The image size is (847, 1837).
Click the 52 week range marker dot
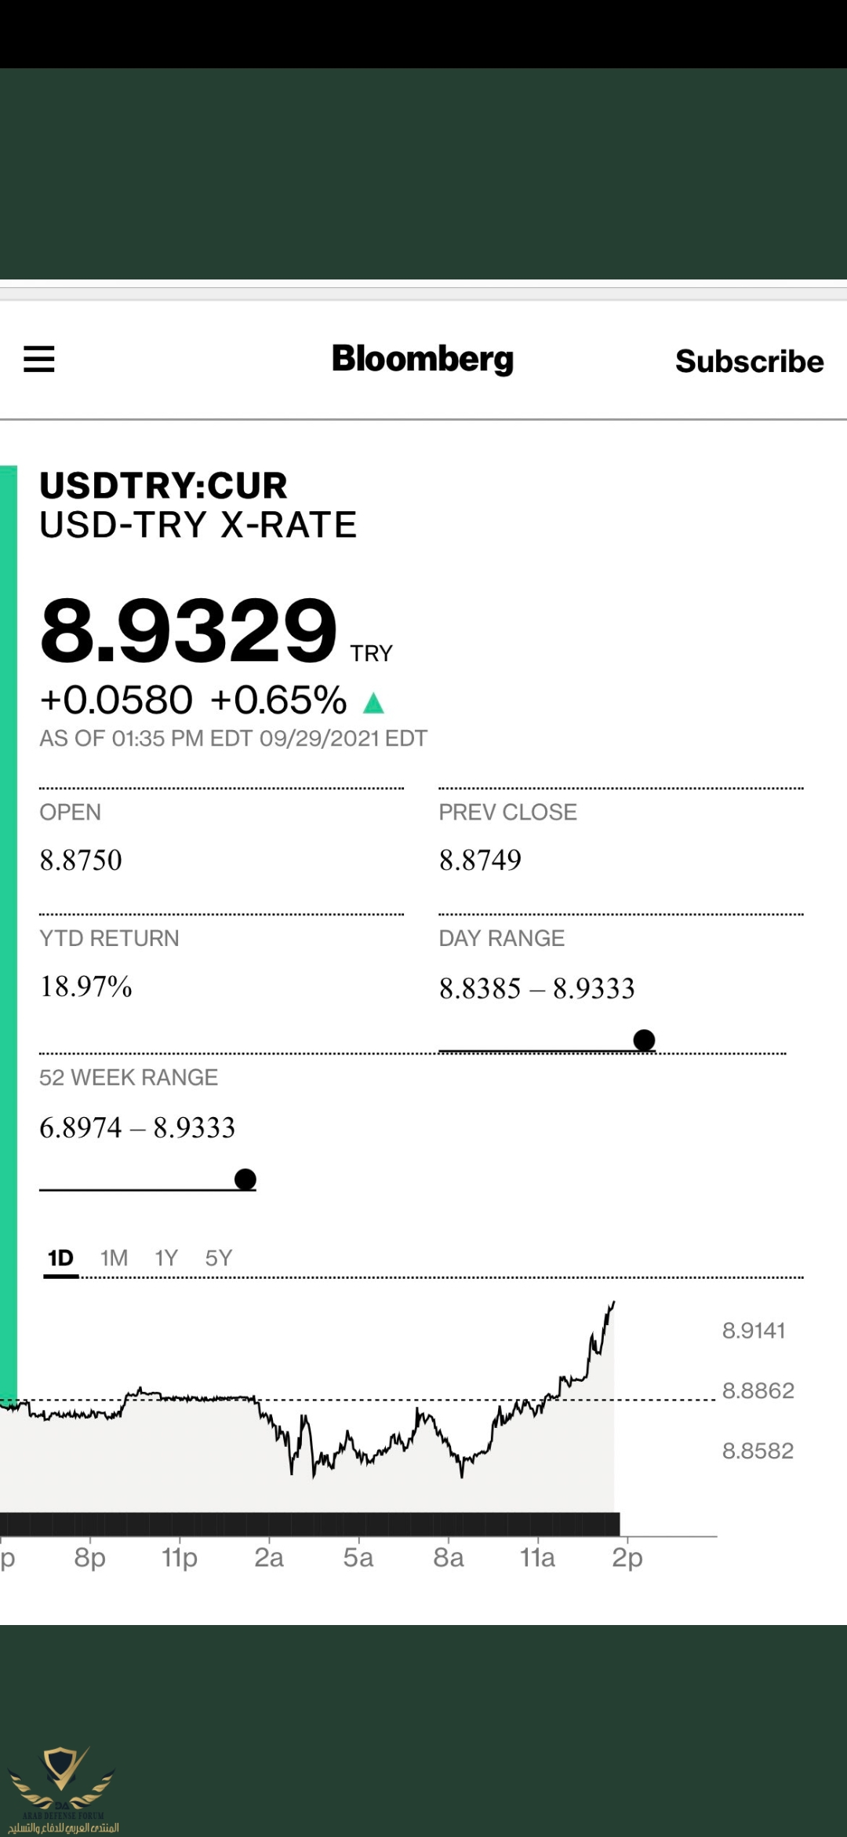(x=245, y=1179)
